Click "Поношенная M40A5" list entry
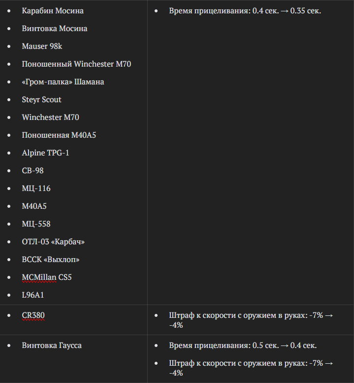This screenshot has height=383, width=354. pos(59,135)
